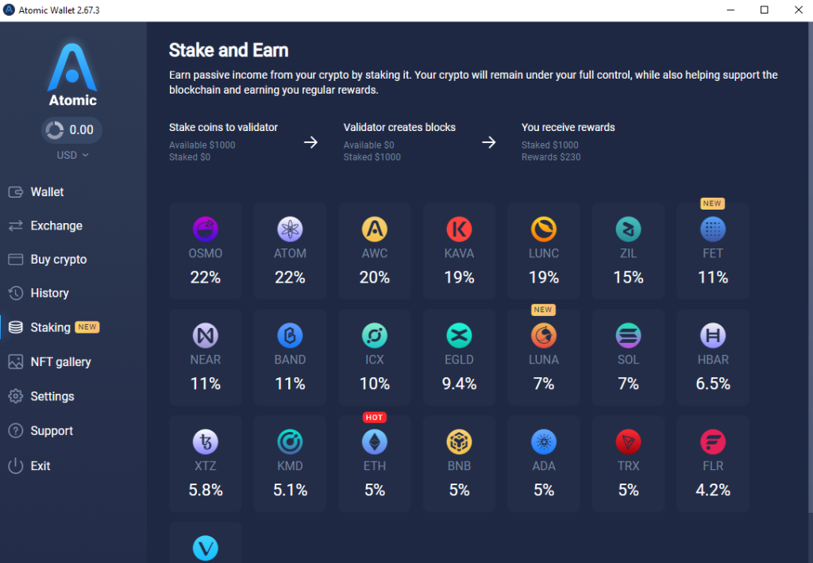
Task: Open the Settings panel
Action: coord(52,395)
